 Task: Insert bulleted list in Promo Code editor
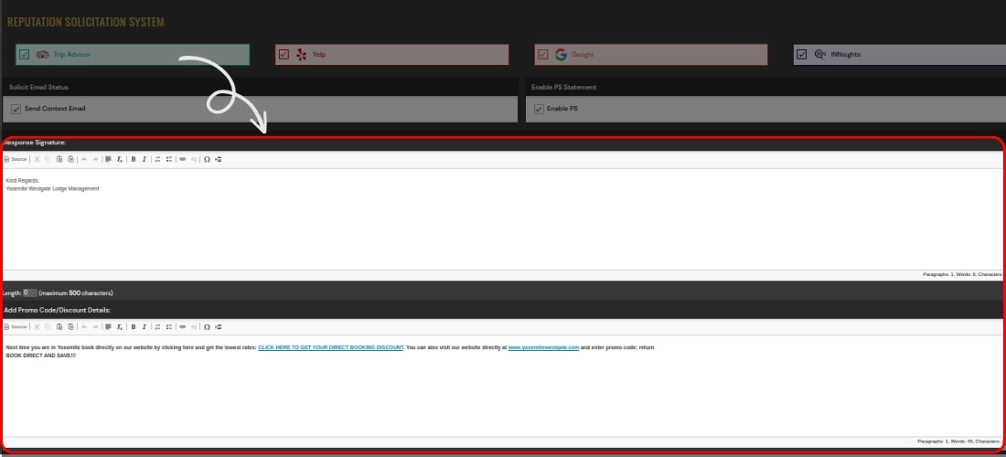tap(169, 327)
